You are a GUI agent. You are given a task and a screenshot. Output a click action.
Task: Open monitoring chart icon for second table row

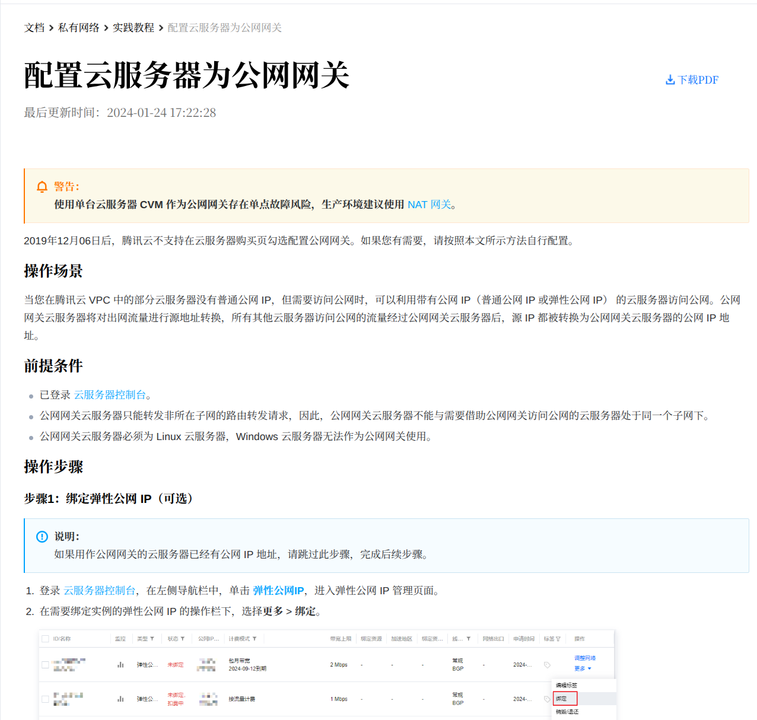[x=120, y=699]
